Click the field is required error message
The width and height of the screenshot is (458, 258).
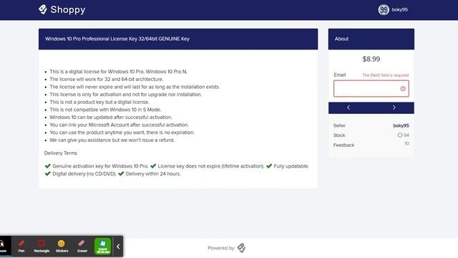pos(386,75)
